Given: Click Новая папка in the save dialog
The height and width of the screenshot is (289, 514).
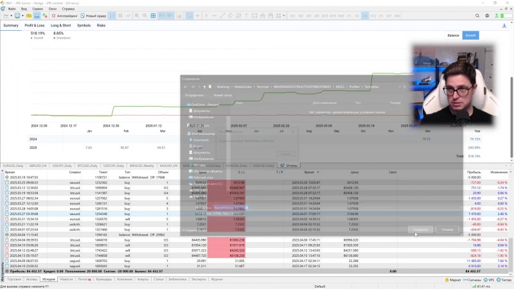Looking at the screenshot, I should 222,95.
